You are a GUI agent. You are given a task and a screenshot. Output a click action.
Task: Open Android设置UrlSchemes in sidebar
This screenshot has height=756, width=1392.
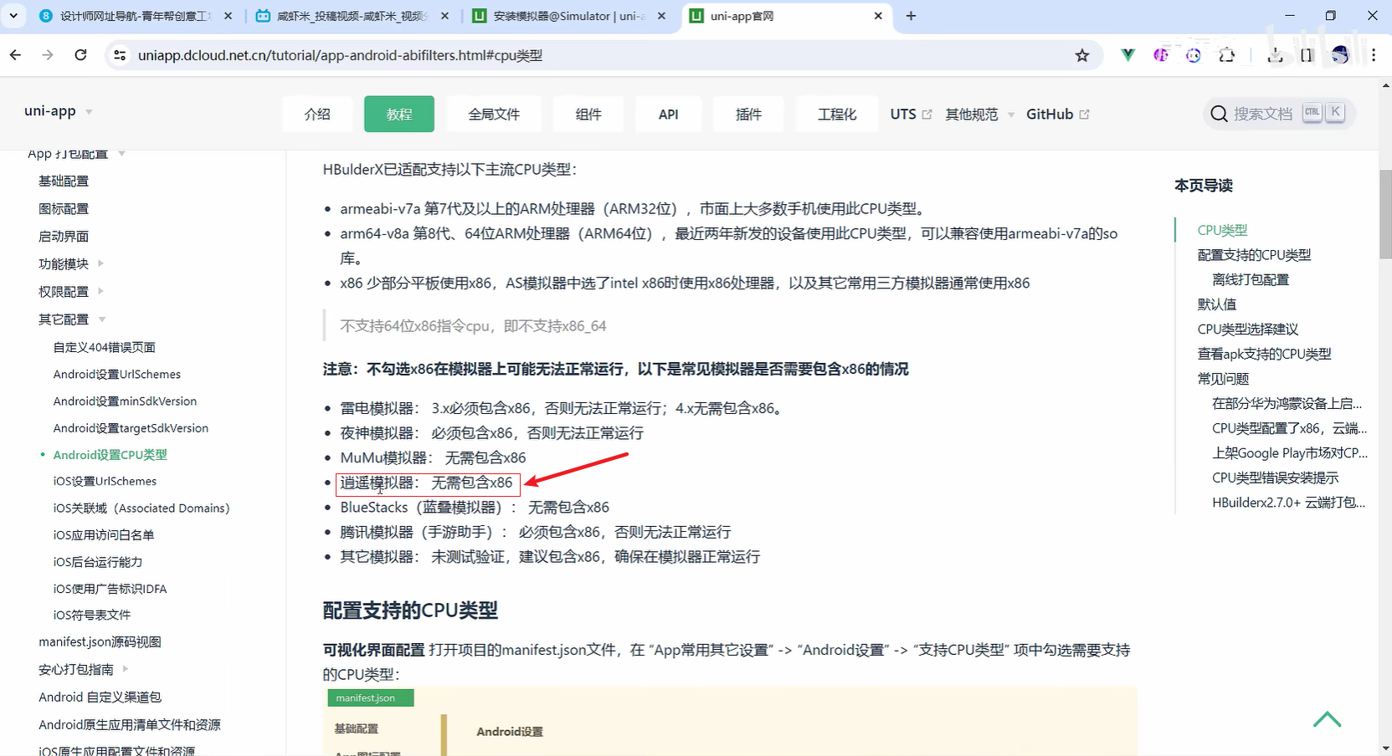[117, 374]
